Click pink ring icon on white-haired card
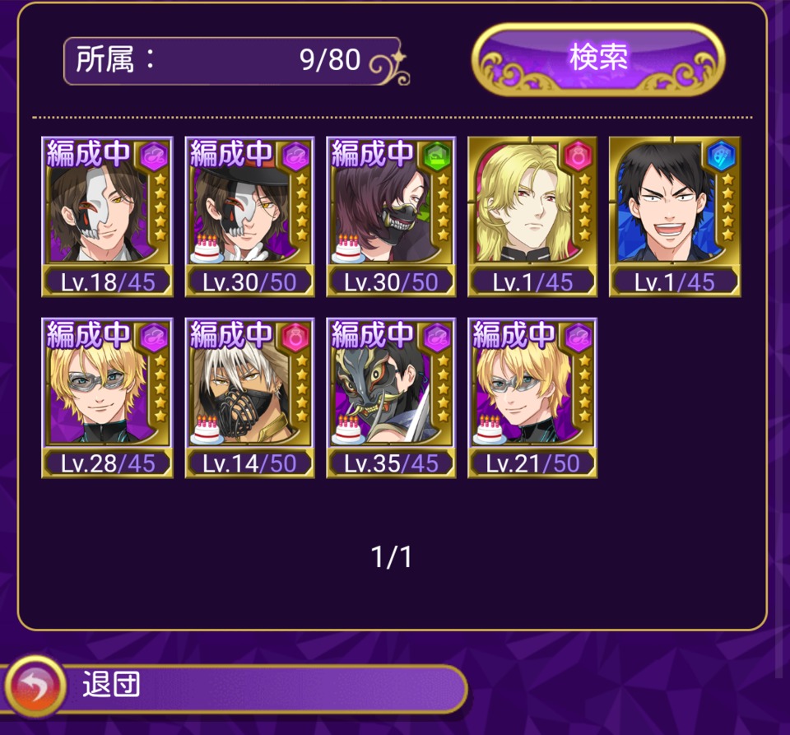 (295, 337)
